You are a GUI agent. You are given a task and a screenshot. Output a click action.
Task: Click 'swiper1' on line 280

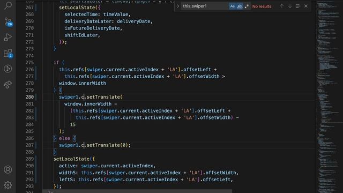tap(69, 97)
